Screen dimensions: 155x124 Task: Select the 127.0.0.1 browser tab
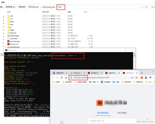[x=129, y=73]
